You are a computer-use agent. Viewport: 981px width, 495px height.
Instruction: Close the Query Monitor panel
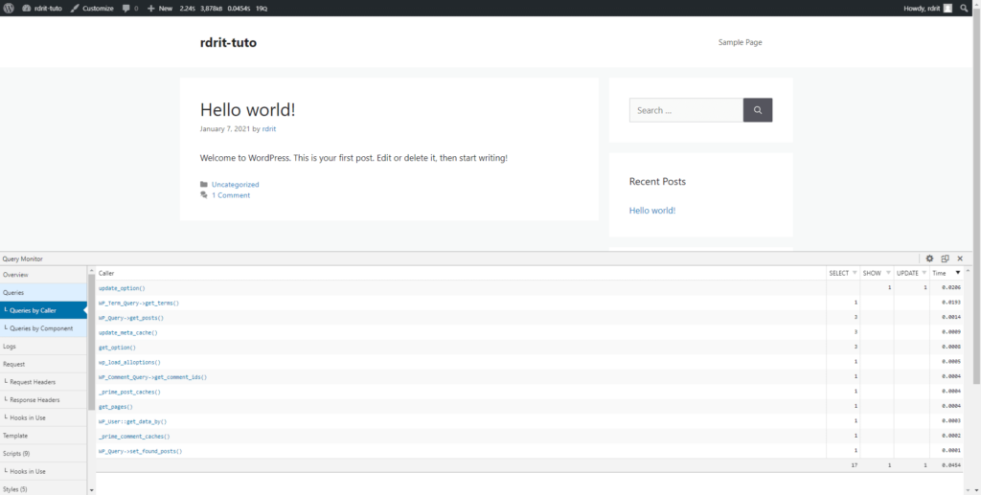960,259
